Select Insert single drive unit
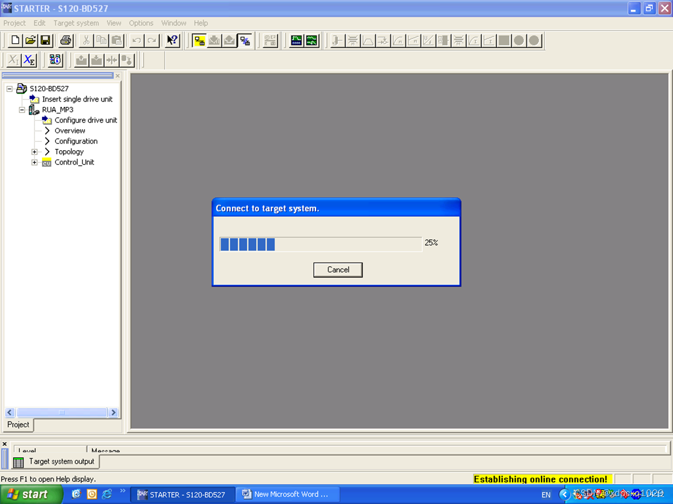This screenshot has width=673, height=504. point(77,99)
